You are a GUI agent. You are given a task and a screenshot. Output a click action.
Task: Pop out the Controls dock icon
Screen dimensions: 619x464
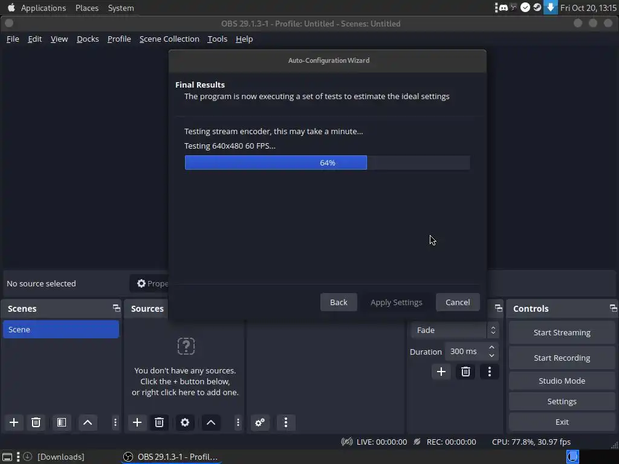(613, 308)
